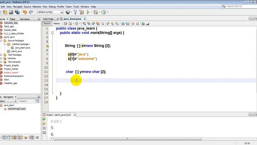Select main(String[] args) in Navigator
Screen dimensions: 257x145
click(x=16, y=109)
